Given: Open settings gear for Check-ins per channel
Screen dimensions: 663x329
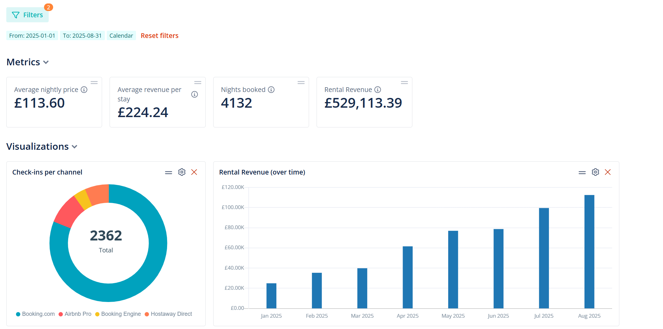Looking at the screenshot, I should (x=182, y=172).
